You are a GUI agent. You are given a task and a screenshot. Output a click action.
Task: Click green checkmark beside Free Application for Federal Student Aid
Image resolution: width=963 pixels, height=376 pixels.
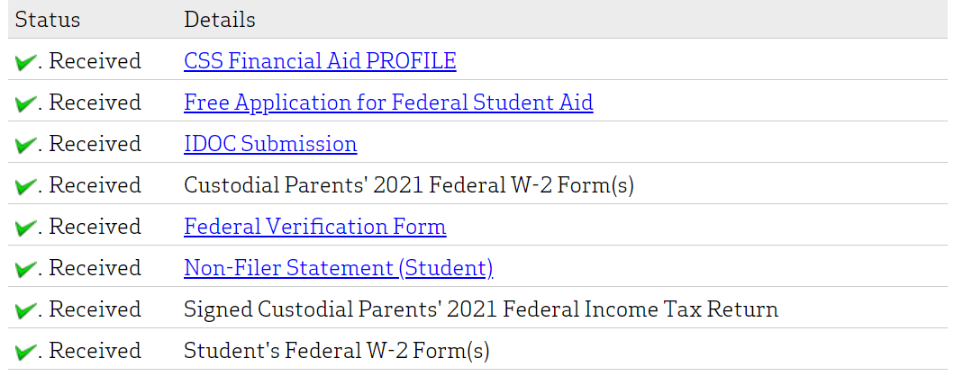[26, 103]
